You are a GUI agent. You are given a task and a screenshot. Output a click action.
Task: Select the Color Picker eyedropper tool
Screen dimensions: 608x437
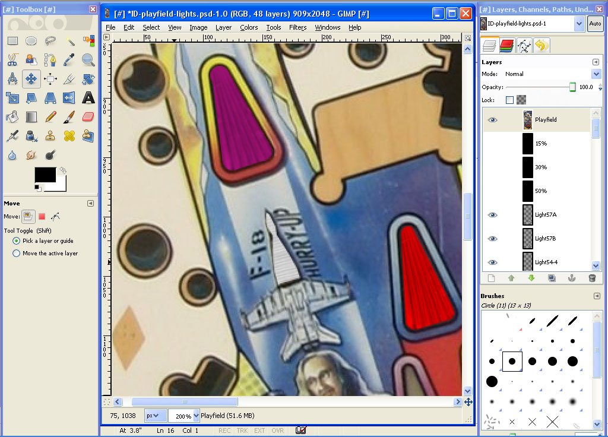point(69,59)
